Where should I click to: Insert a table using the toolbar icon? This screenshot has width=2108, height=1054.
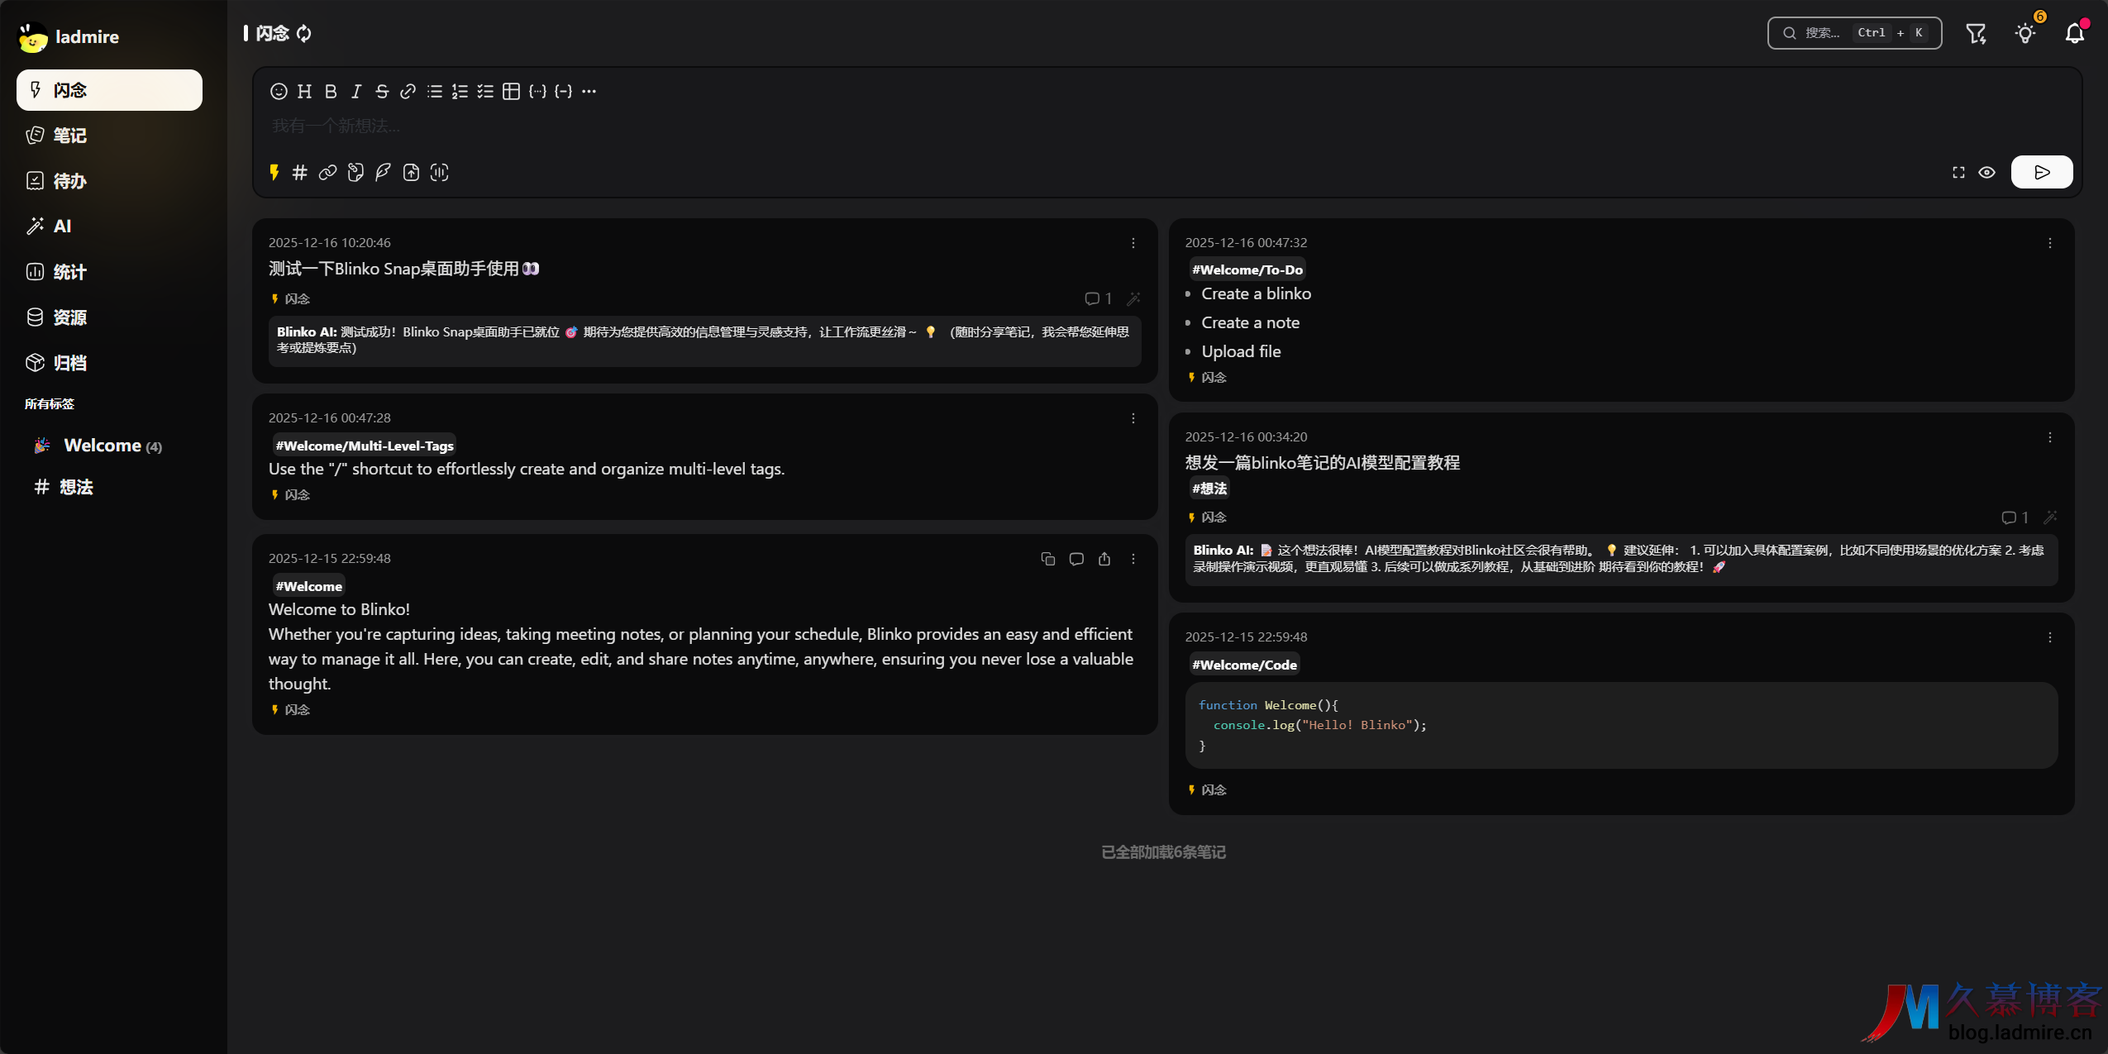click(x=512, y=91)
